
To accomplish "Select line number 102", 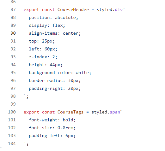I will 12,128.
